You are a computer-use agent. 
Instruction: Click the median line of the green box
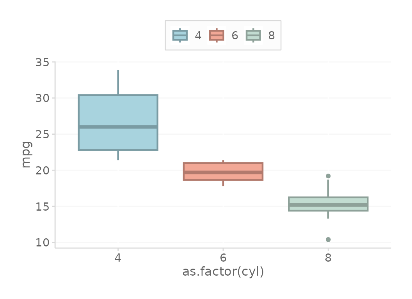328,205
